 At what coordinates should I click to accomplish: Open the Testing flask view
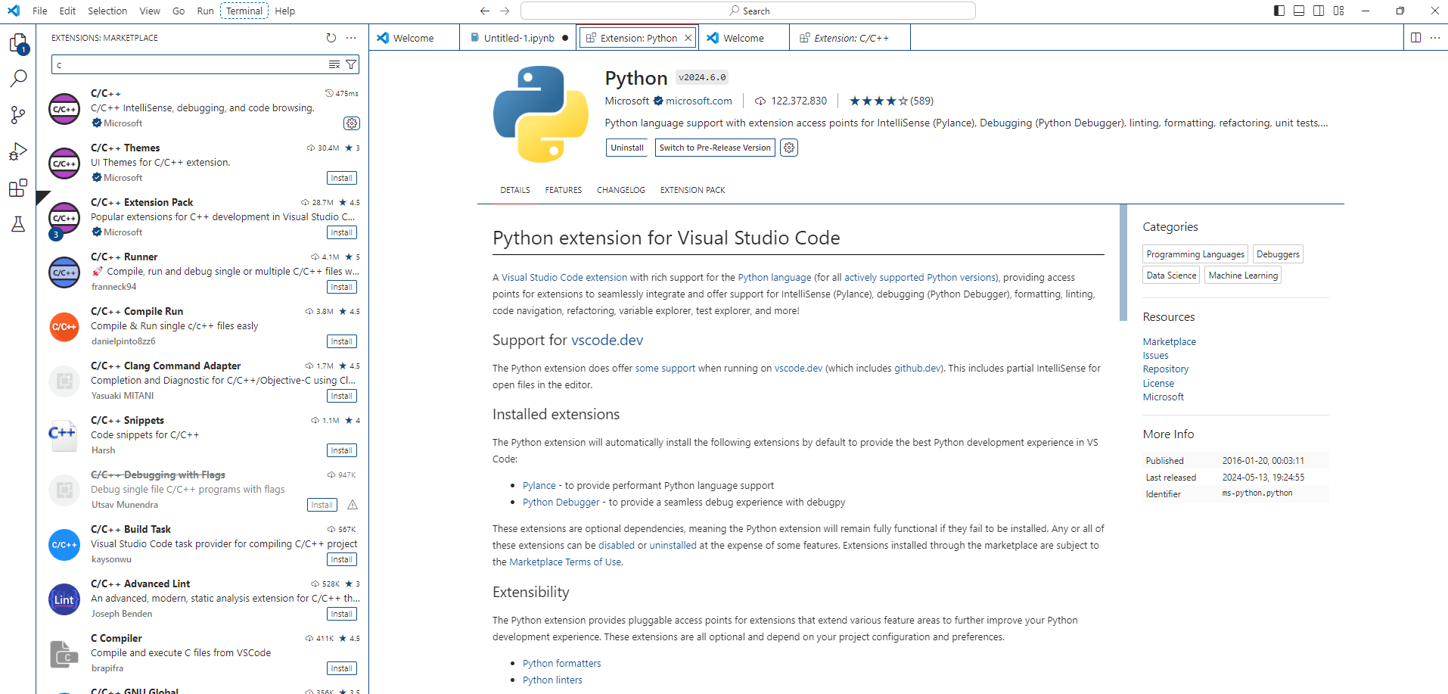pyautogui.click(x=18, y=224)
